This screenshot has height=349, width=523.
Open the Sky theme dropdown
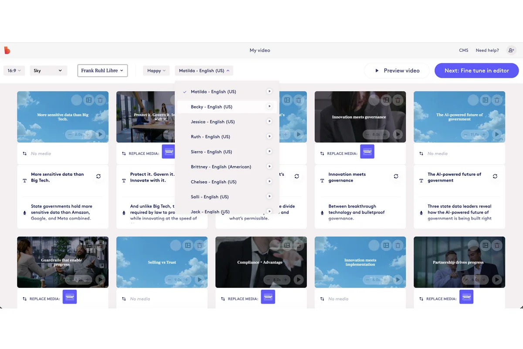[48, 70]
